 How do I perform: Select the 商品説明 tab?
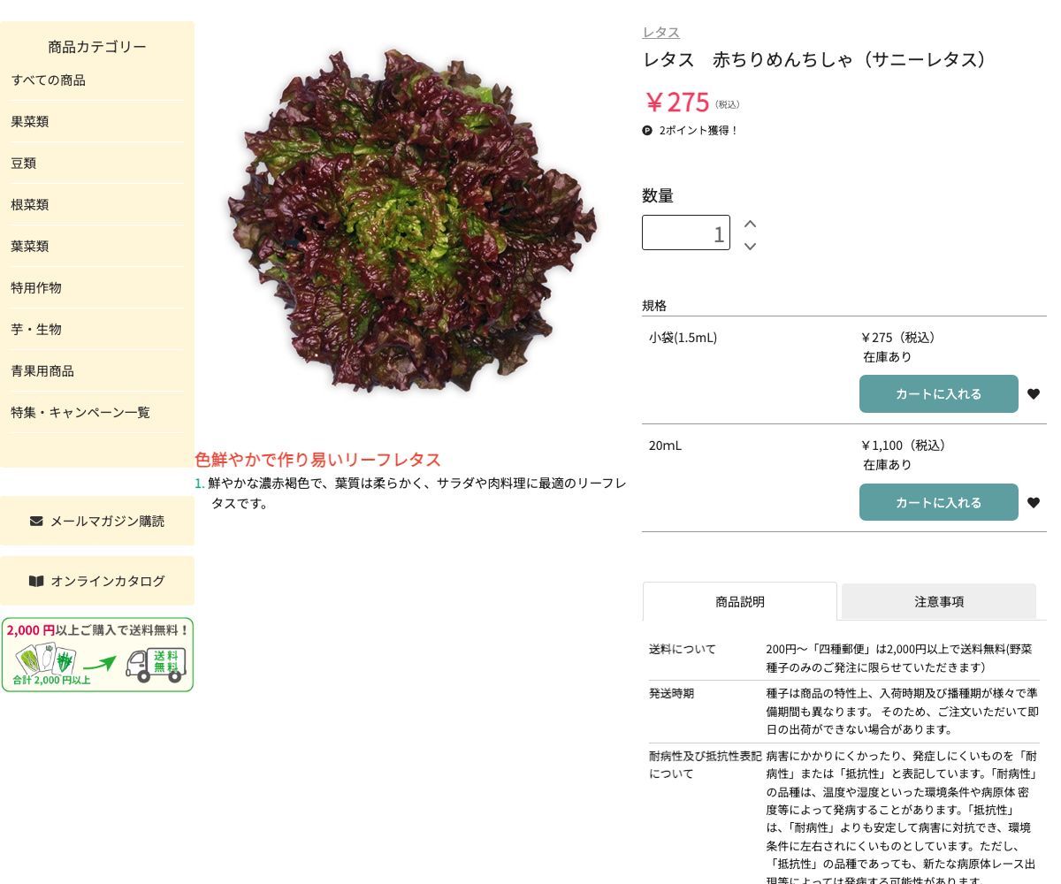click(x=739, y=602)
